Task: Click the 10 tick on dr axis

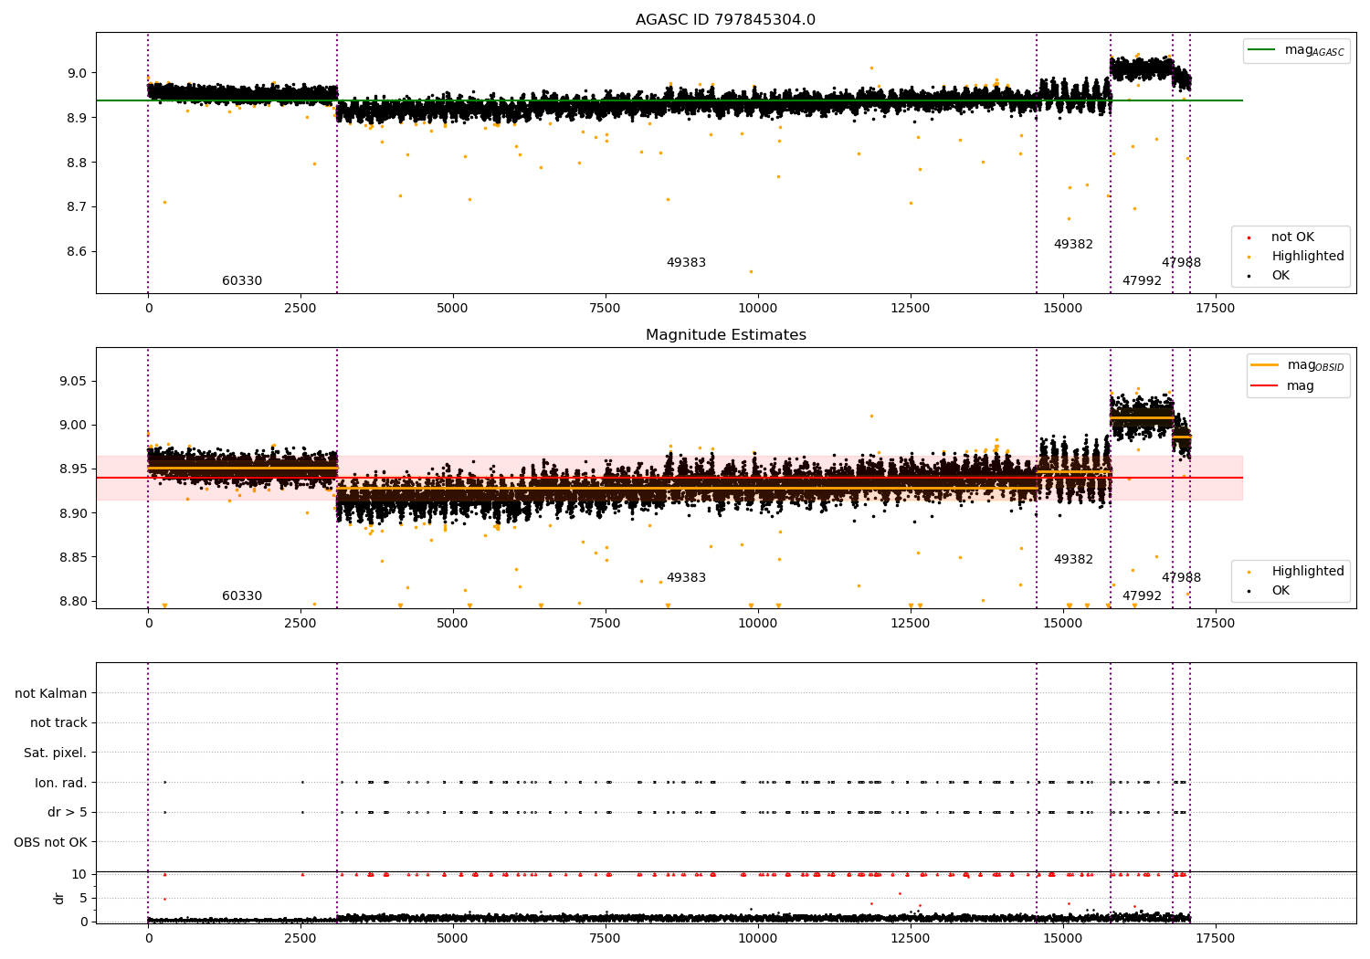Action: coord(79,874)
